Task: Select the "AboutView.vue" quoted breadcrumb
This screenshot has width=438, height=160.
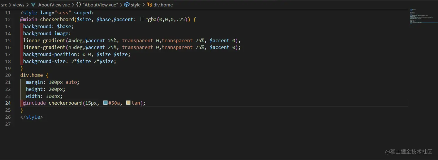Action: (x=101, y=5)
